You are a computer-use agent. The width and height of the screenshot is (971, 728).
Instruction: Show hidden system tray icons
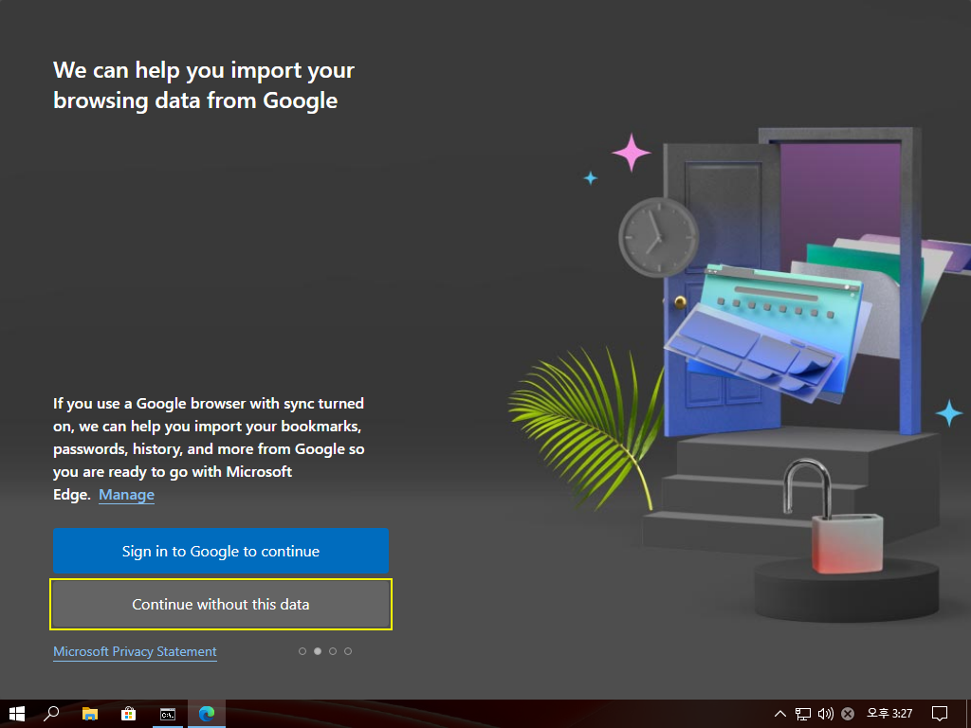pyautogui.click(x=780, y=714)
